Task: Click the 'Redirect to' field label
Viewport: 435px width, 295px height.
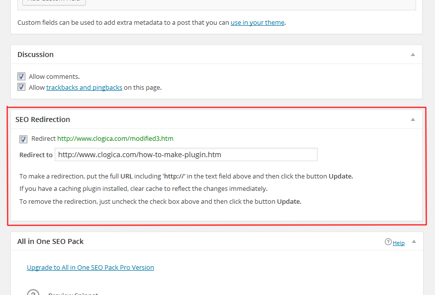Action: [x=36, y=155]
